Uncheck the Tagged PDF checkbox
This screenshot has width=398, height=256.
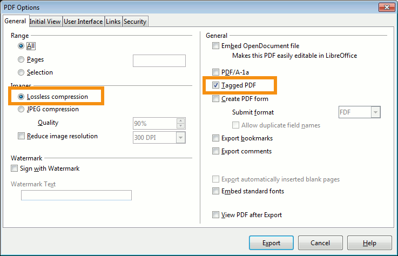pos(216,85)
